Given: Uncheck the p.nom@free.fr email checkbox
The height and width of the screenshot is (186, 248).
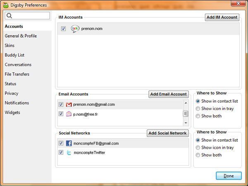Looking at the screenshot, I should pyautogui.click(x=61, y=114).
